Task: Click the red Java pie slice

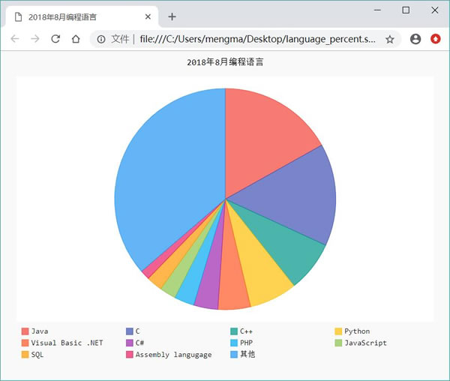Action: 261,138
